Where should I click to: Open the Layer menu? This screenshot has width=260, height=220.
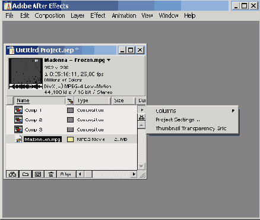(78, 15)
